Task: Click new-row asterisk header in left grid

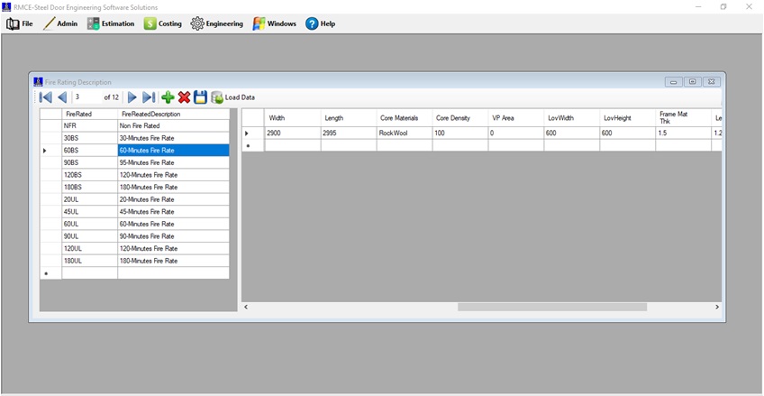Action: click(50, 273)
